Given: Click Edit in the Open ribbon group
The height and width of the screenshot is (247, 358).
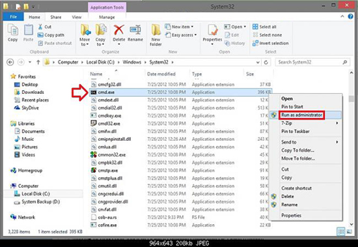Looking at the screenshot, I should 232,35.
